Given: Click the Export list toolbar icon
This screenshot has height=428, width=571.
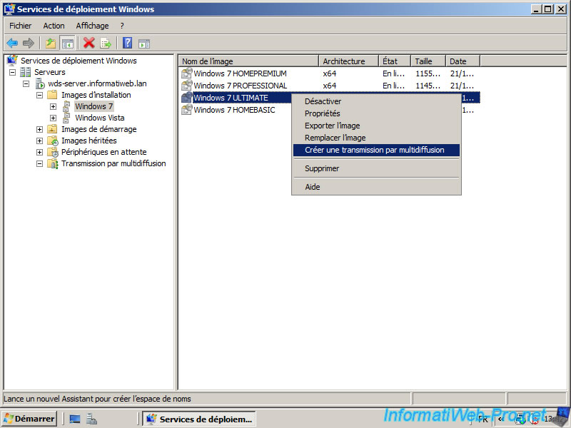Looking at the screenshot, I should (106, 44).
